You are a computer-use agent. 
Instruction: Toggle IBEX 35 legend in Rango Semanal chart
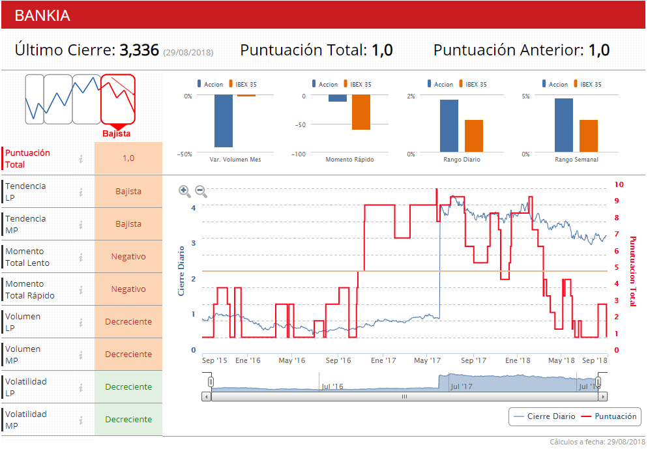pyautogui.click(x=588, y=84)
